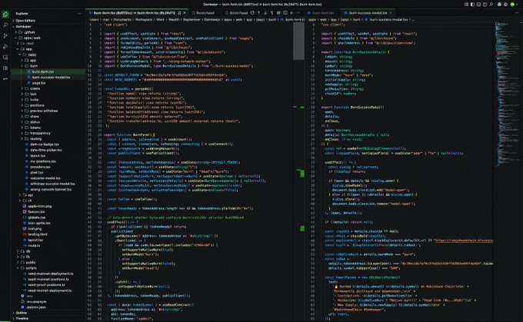This screenshot has height=322, width=523.
Task: Open the Search view in activity bar
Action: 5,25
